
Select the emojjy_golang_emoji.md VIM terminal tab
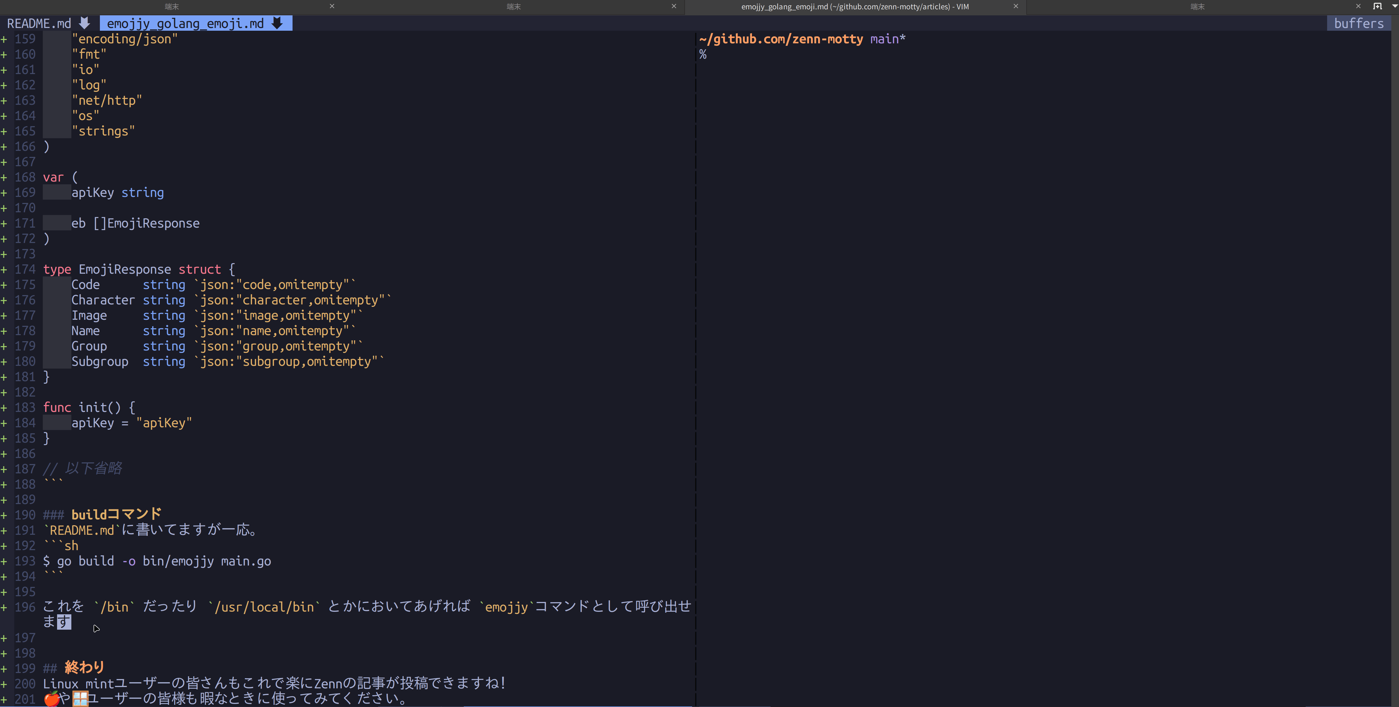click(x=855, y=7)
